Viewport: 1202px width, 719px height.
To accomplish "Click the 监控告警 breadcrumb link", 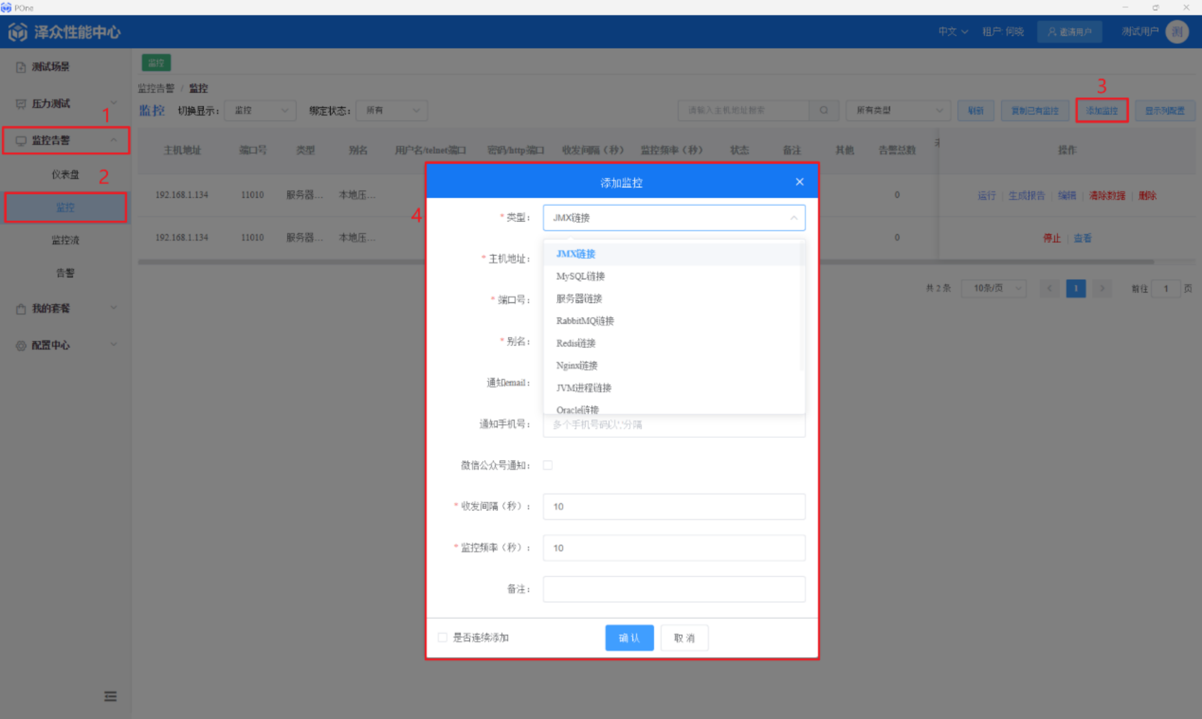I will click(156, 88).
